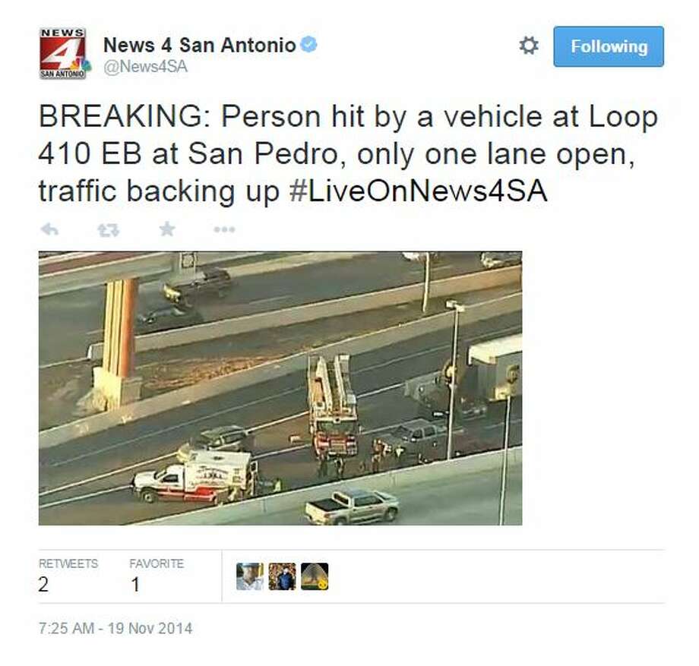
Task: View the 1 favorite count
Action: tap(135, 585)
